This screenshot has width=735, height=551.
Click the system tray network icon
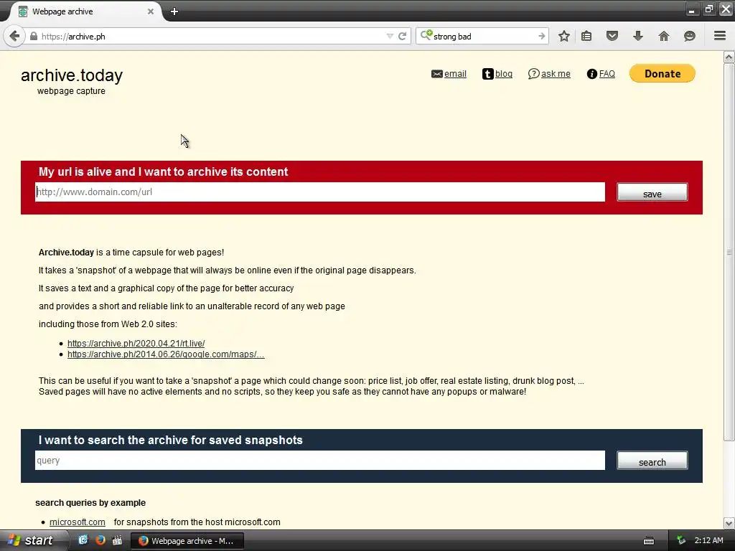pos(682,540)
